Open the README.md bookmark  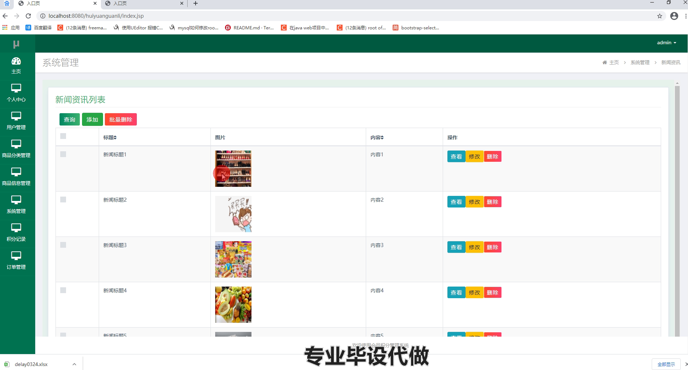250,28
